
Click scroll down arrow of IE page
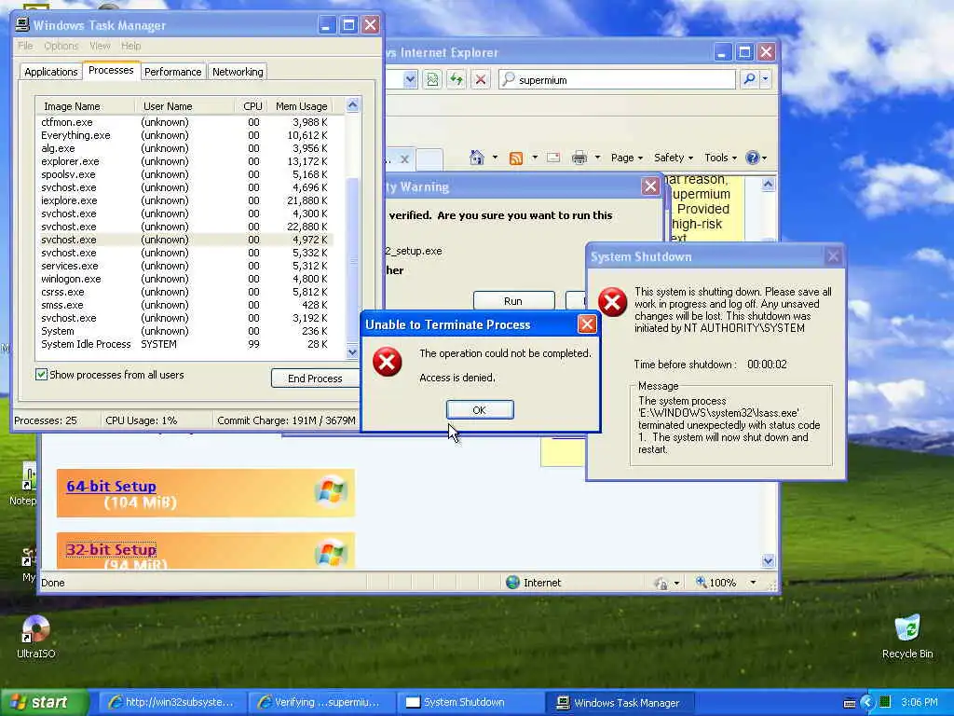pos(768,560)
